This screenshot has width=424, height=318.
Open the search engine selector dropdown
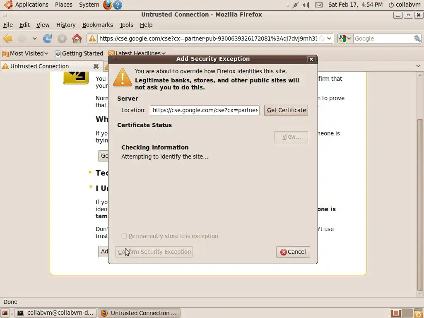[x=349, y=39]
